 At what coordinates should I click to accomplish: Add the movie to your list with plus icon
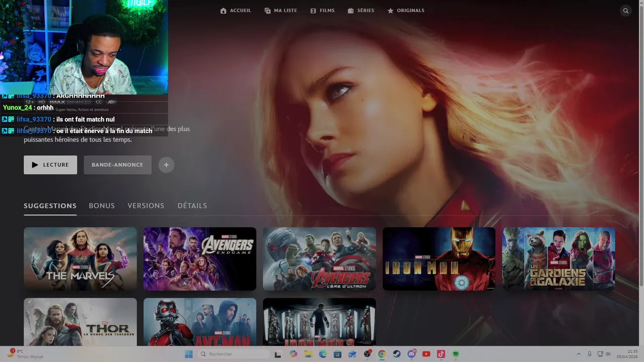pos(167,165)
